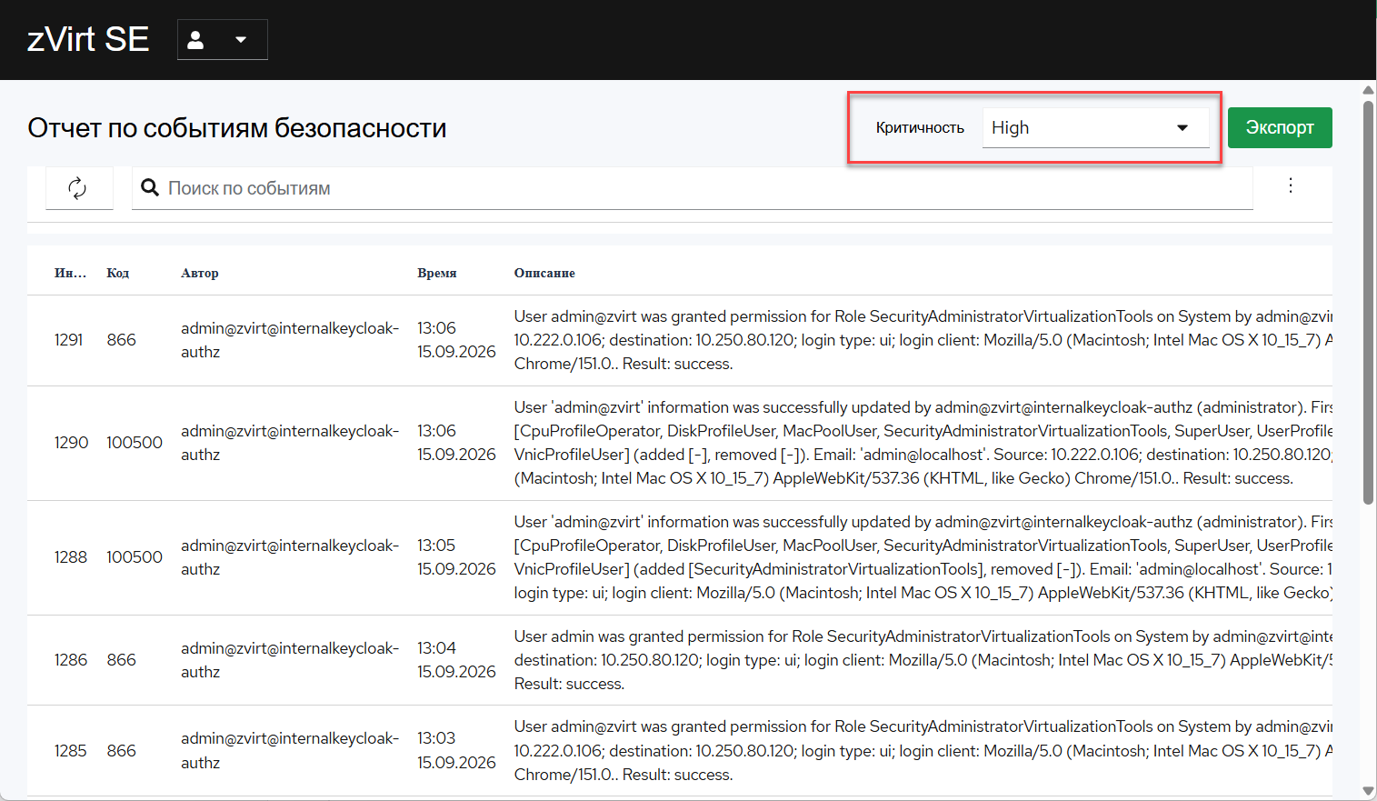This screenshot has height=801, width=1377.
Task: Click author cell in row 1291
Action: [x=290, y=340]
